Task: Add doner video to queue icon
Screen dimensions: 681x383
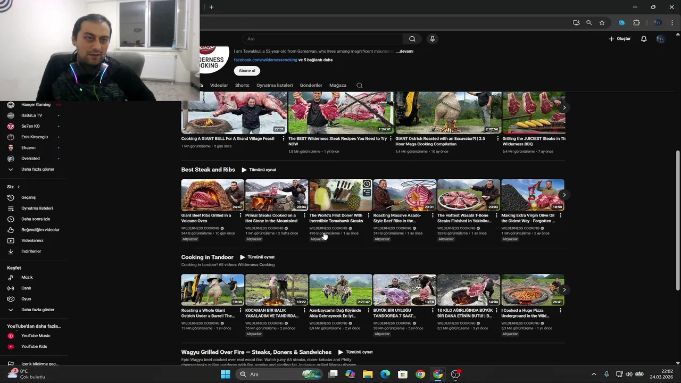Action: tap(367, 193)
